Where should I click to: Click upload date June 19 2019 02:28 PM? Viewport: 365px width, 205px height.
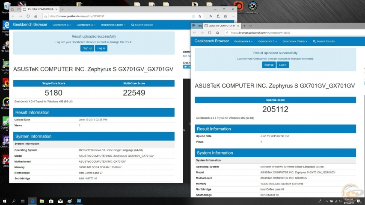pyautogui.click(x=93, y=120)
